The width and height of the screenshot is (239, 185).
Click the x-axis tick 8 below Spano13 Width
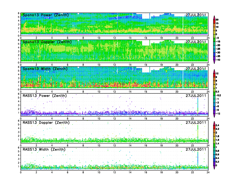(x=83, y=92)
